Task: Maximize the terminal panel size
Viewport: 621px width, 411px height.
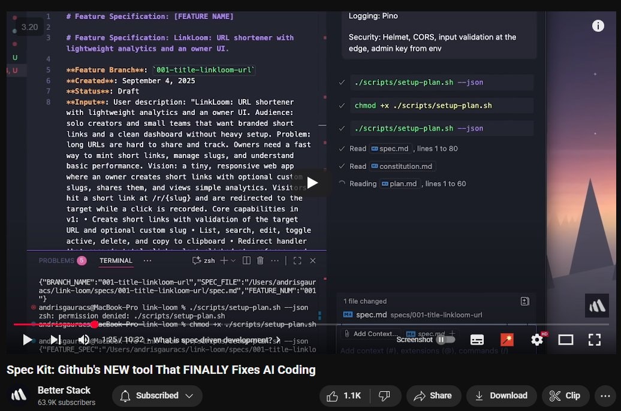Action: point(297,261)
